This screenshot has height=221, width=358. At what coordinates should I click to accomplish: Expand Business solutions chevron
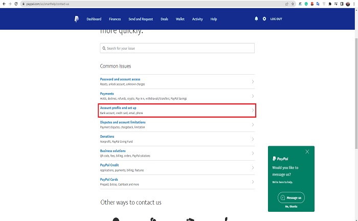[253, 153]
